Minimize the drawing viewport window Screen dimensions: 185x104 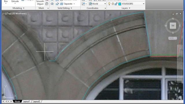click(x=173, y=14)
